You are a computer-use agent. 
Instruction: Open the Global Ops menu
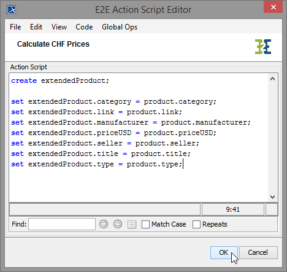point(120,27)
